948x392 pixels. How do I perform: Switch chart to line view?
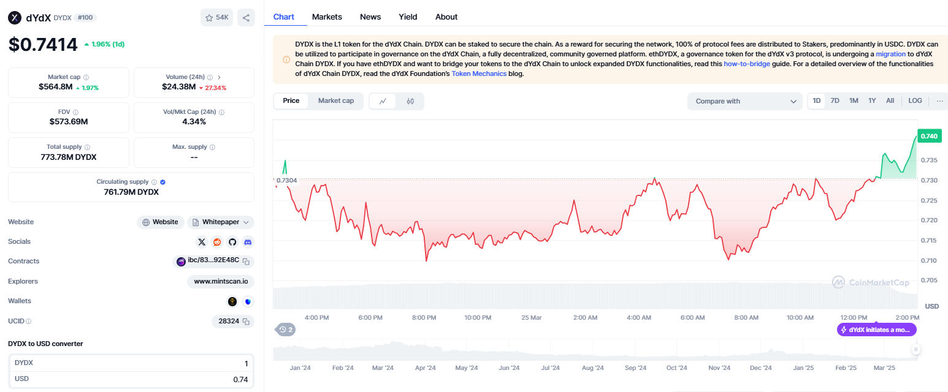tap(383, 101)
